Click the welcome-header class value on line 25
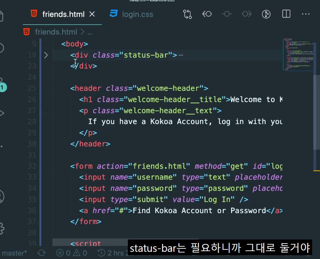 pos(168,88)
